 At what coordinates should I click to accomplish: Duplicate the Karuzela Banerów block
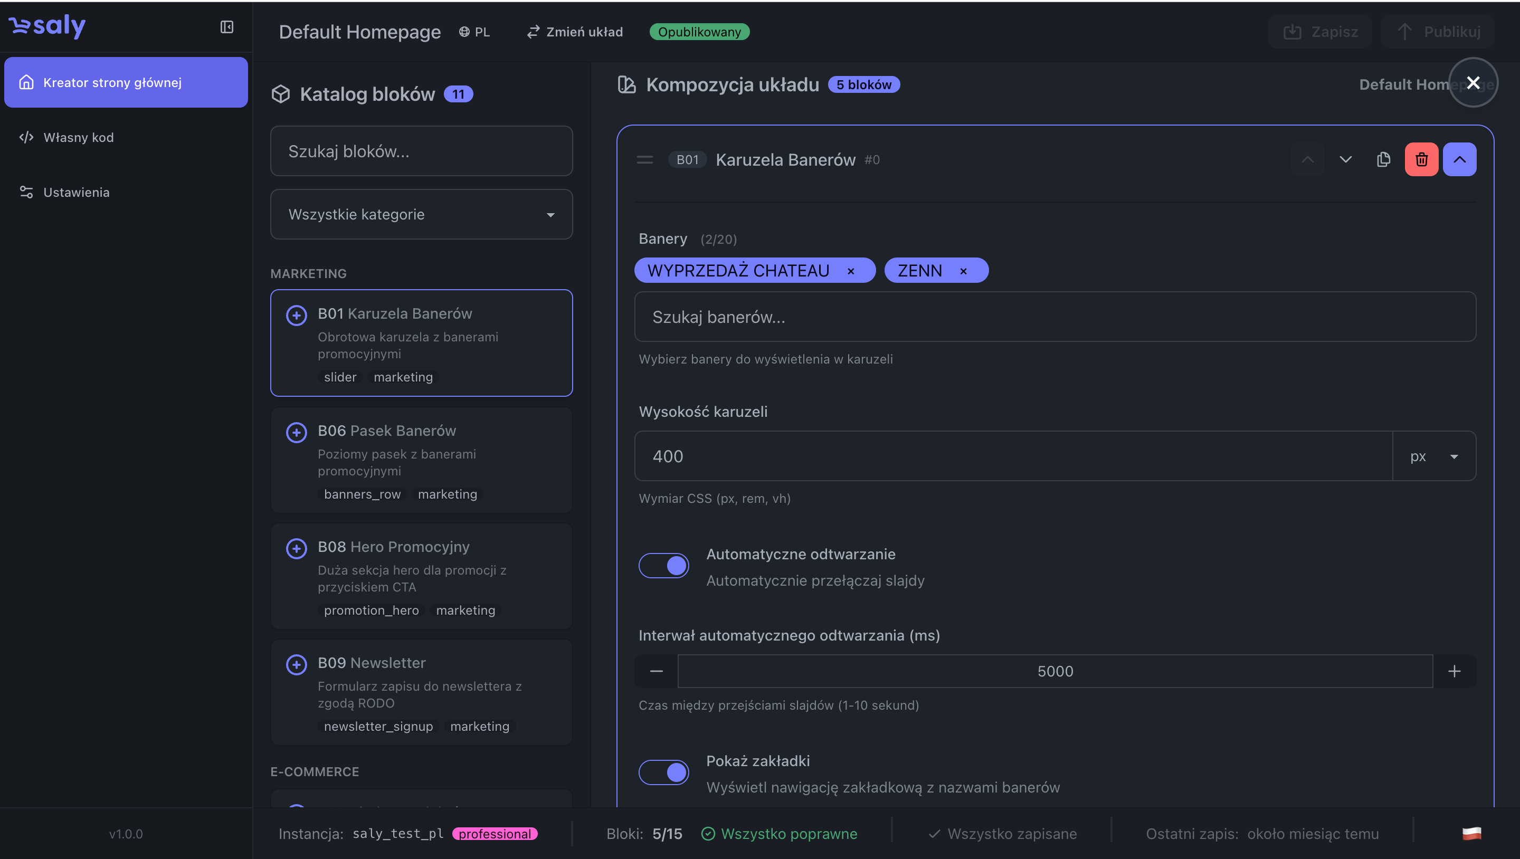(x=1383, y=159)
